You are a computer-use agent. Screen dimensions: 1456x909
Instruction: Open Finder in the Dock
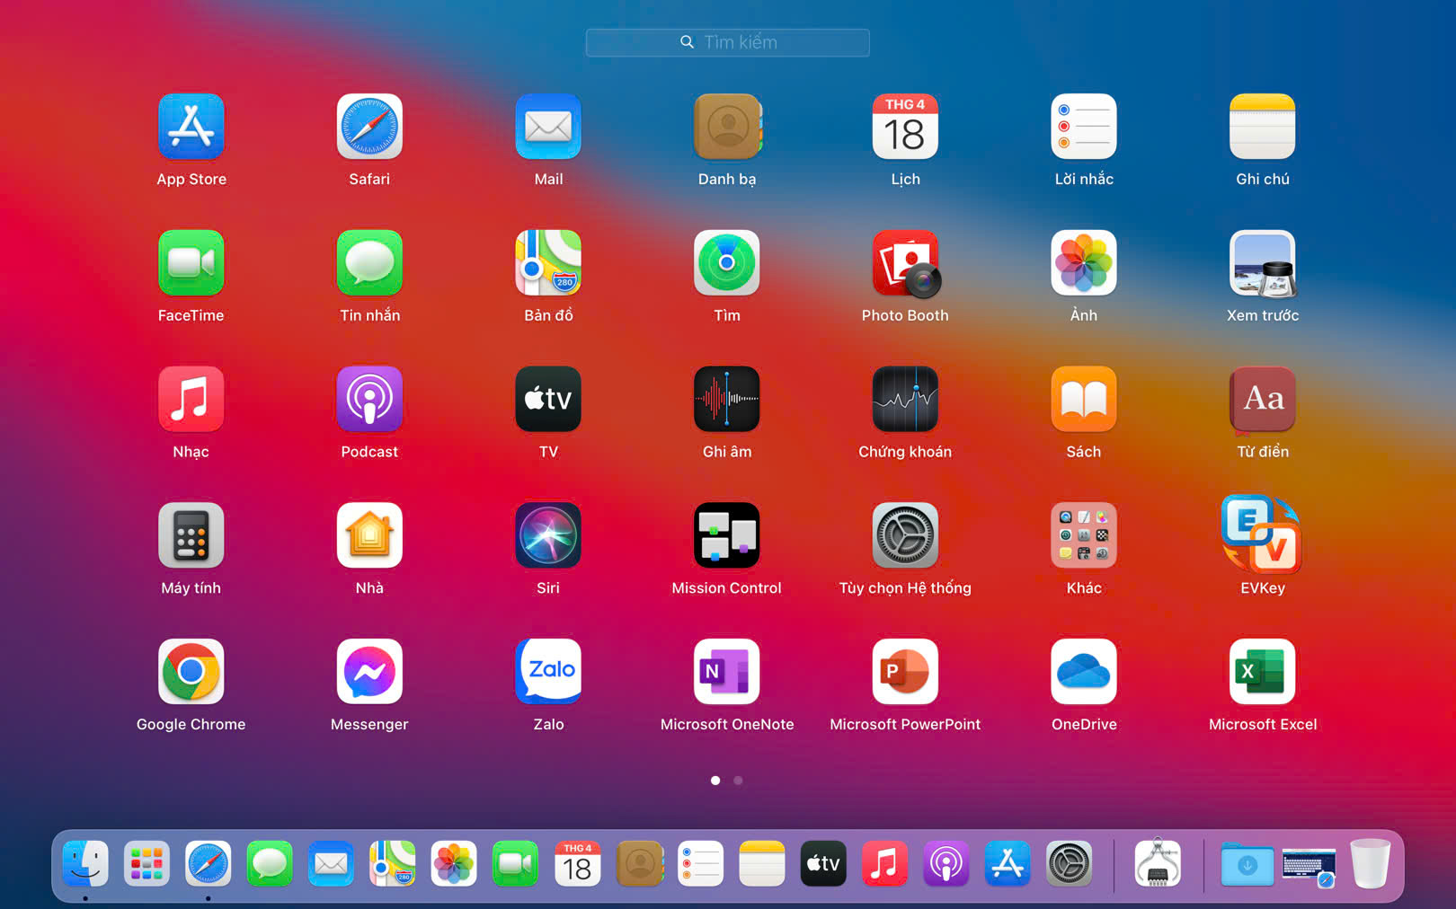pyautogui.click(x=85, y=864)
